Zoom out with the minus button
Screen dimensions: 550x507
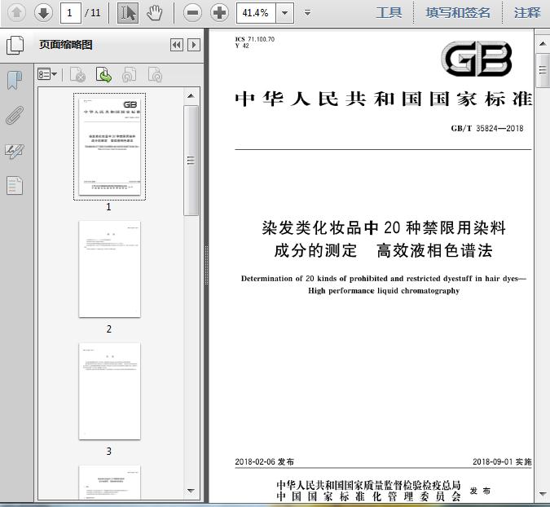pos(192,12)
